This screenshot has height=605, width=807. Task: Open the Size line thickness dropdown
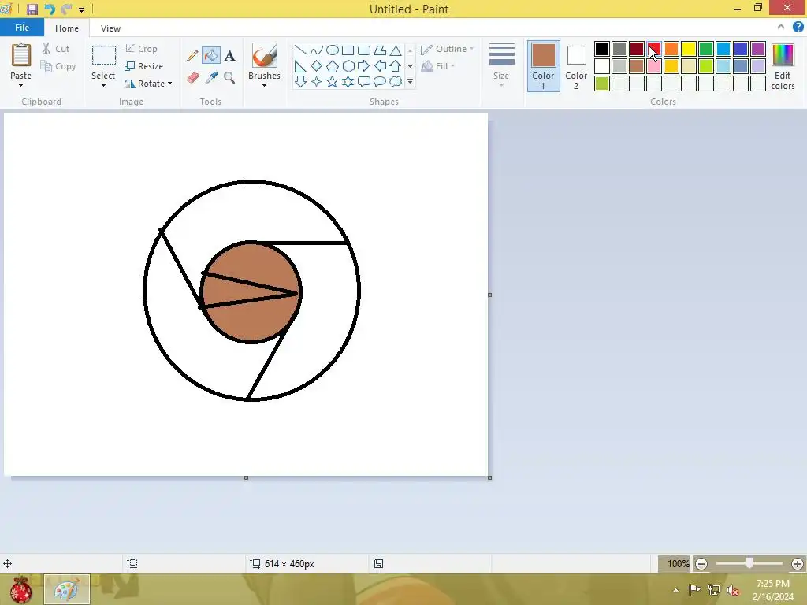pyautogui.click(x=501, y=66)
